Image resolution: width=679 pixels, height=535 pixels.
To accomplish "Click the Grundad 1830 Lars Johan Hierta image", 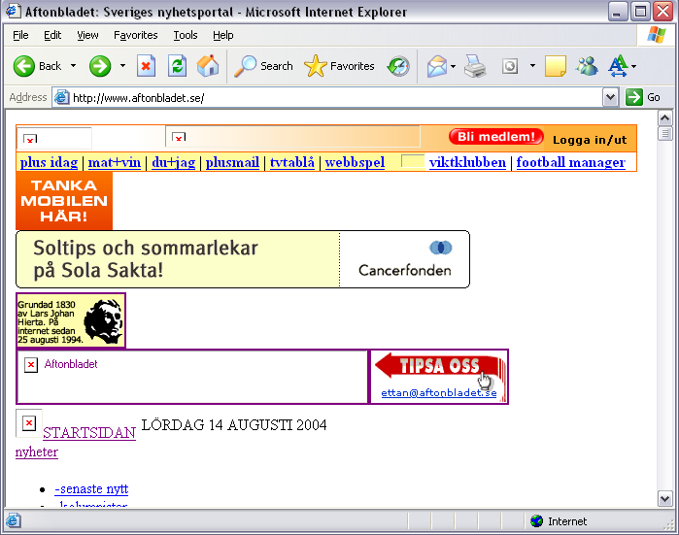I will pyautogui.click(x=71, y=320).
